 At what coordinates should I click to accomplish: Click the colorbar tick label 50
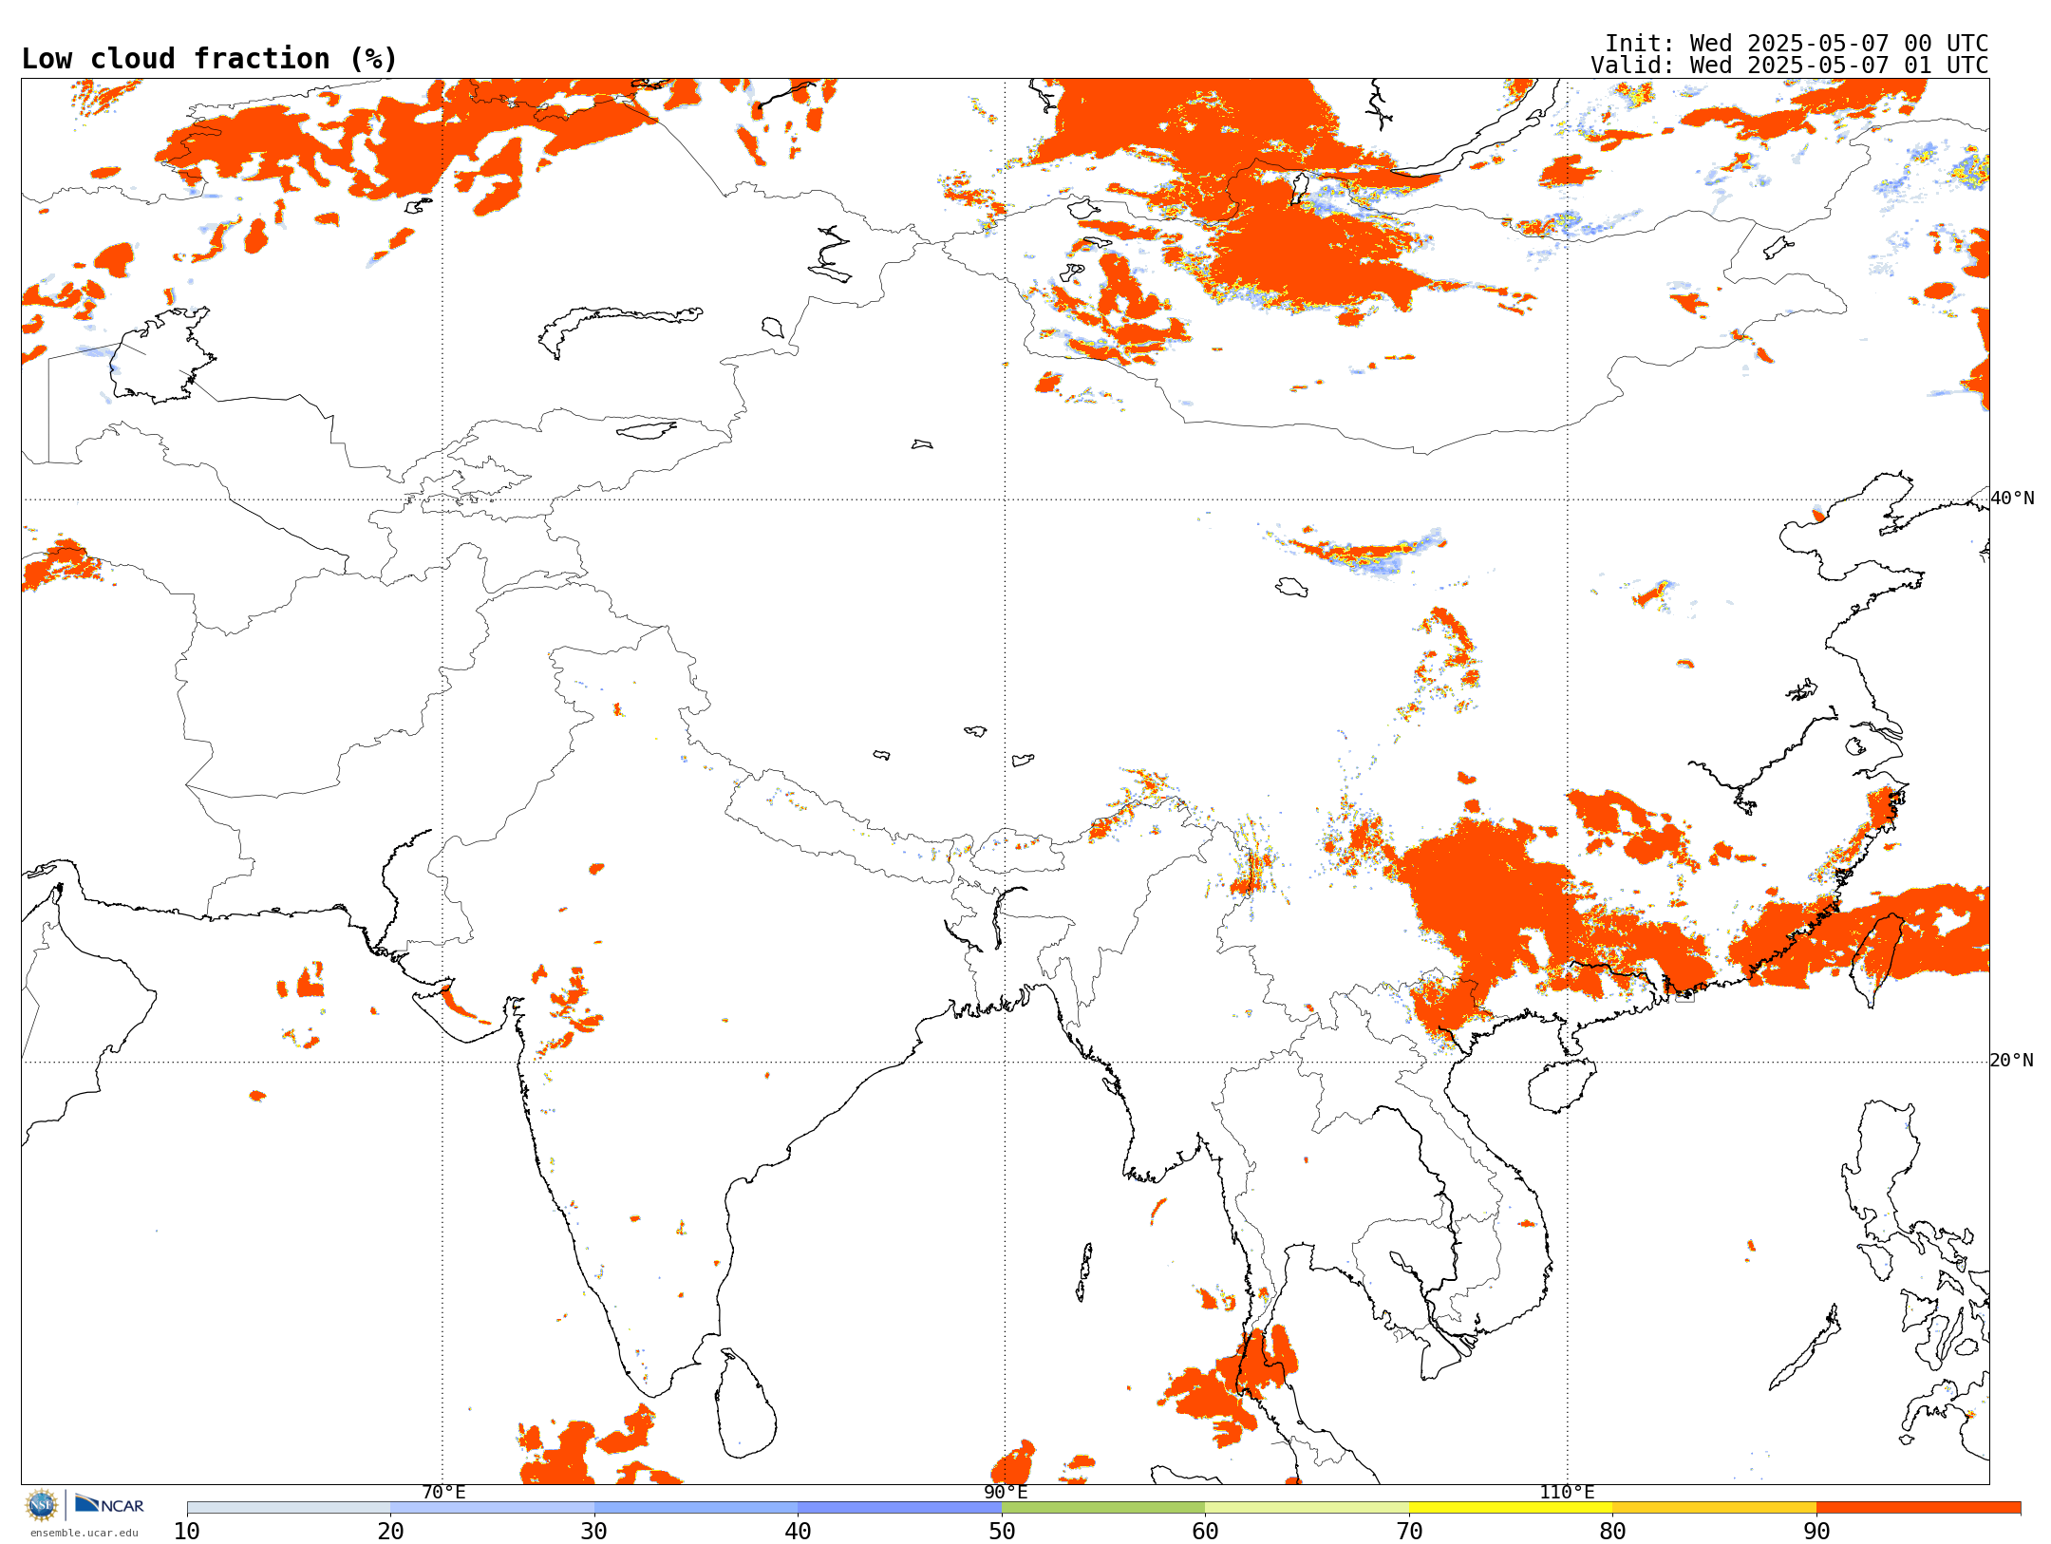[x=1002, y=1531]
